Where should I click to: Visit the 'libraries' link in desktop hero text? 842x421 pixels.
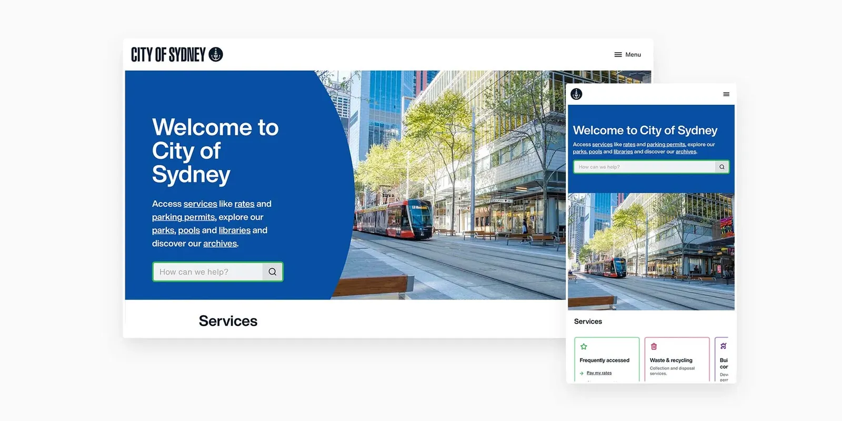coord(235,230)
